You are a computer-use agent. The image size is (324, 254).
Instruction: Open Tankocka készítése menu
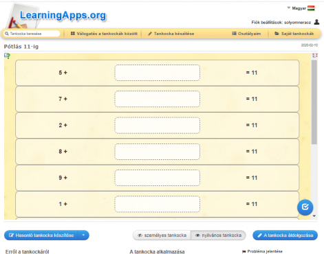point(171,34)
